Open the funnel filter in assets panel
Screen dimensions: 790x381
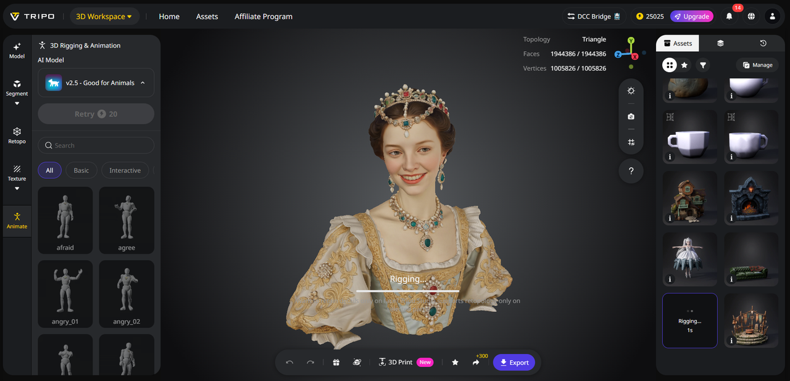pyautogui.click(x=702, y=65)
